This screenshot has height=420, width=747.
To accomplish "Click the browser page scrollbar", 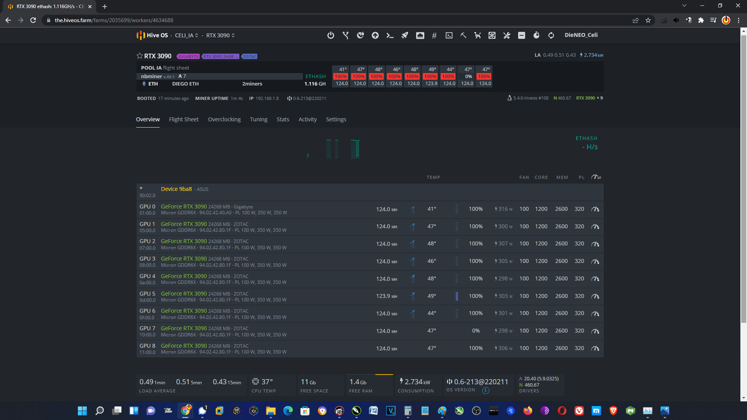I will (744, 179).
